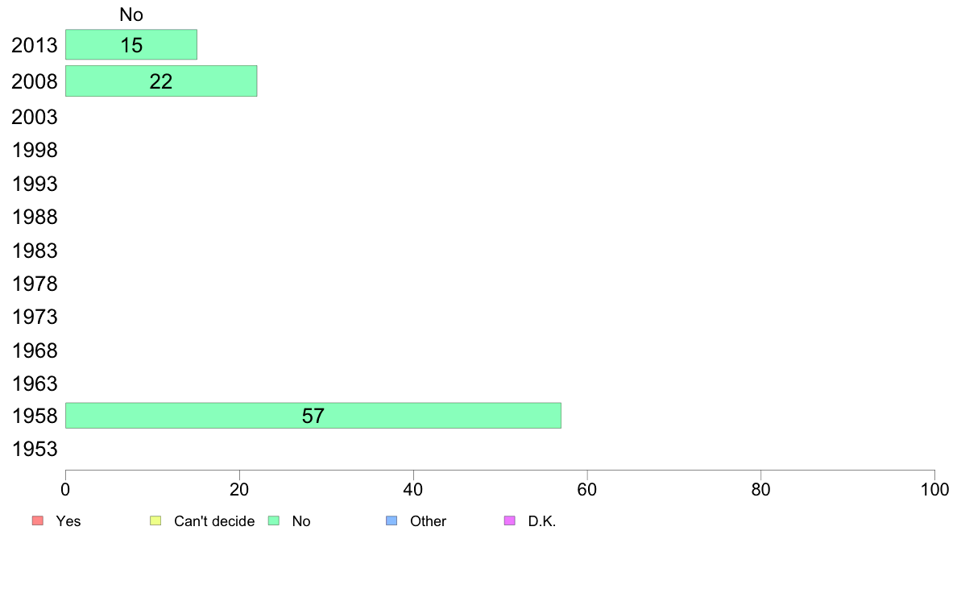Click the 'Other' legend text
957x593 pixels.
(x=428, y=521)
